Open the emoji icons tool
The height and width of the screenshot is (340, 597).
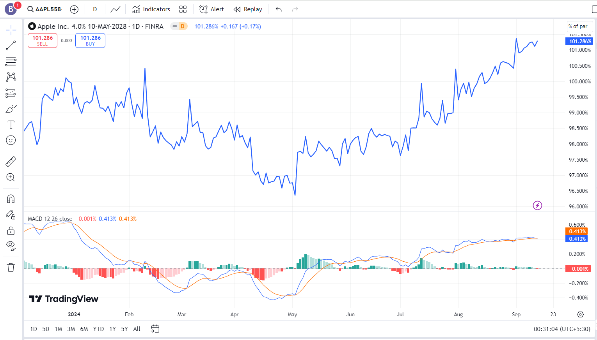11,140
